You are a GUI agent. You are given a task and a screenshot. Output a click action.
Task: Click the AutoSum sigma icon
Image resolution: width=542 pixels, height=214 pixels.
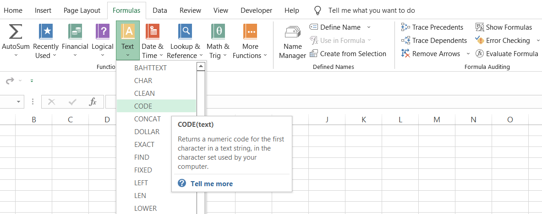pyautogui.click(x=15, y=32)
